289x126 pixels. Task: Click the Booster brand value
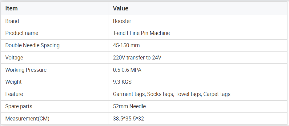(122, 21)
